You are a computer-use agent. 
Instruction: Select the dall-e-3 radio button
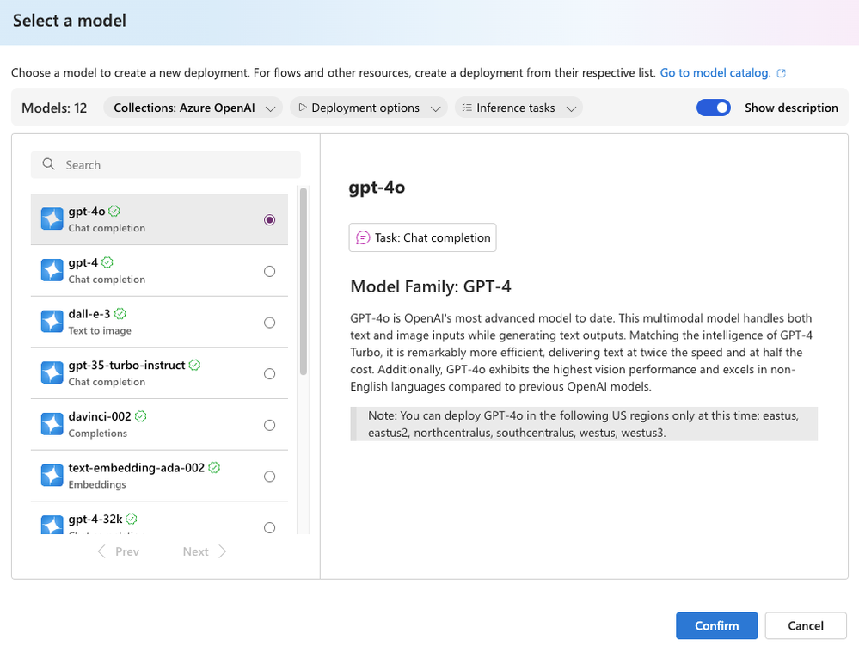[269, 323]
